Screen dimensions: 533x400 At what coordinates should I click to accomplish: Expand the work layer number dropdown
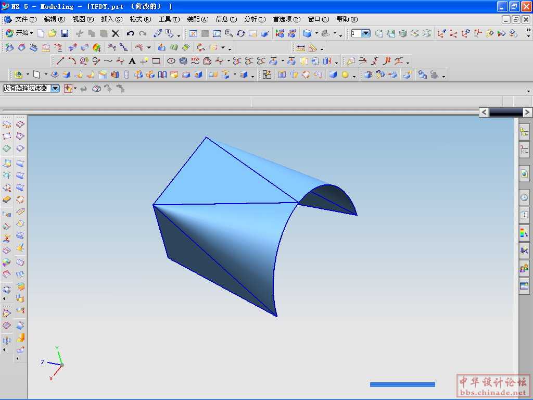[366, 33]
